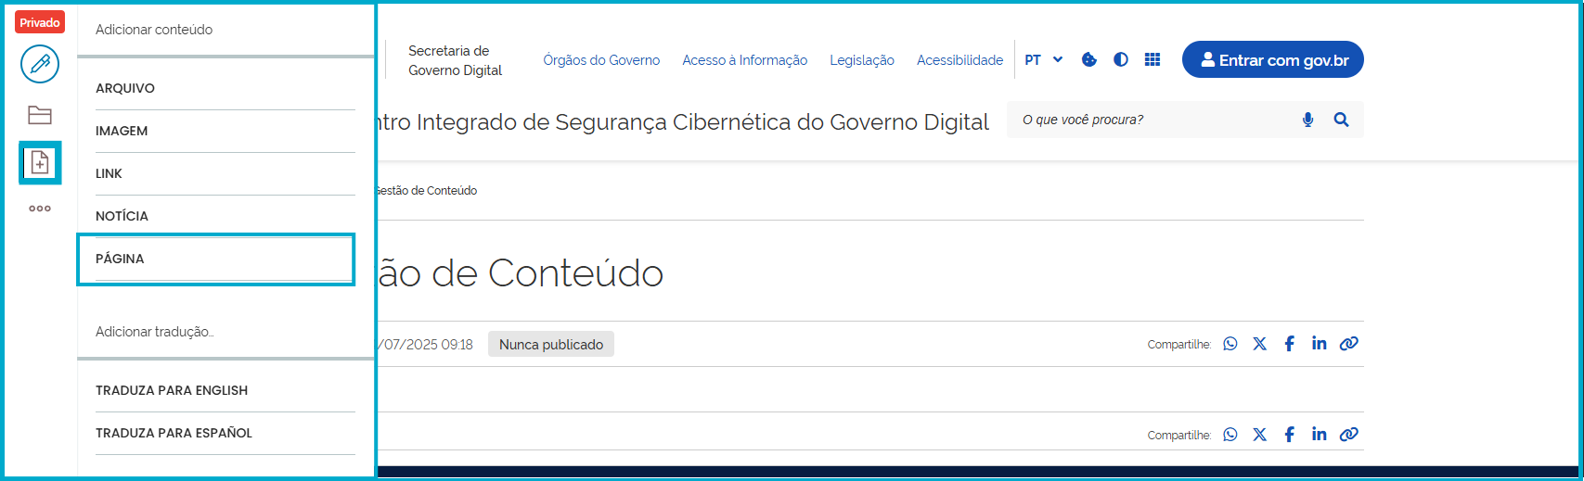Share on X icon in lower share row
This screenshot has height=481, width=1584.
click(1259, 435)
